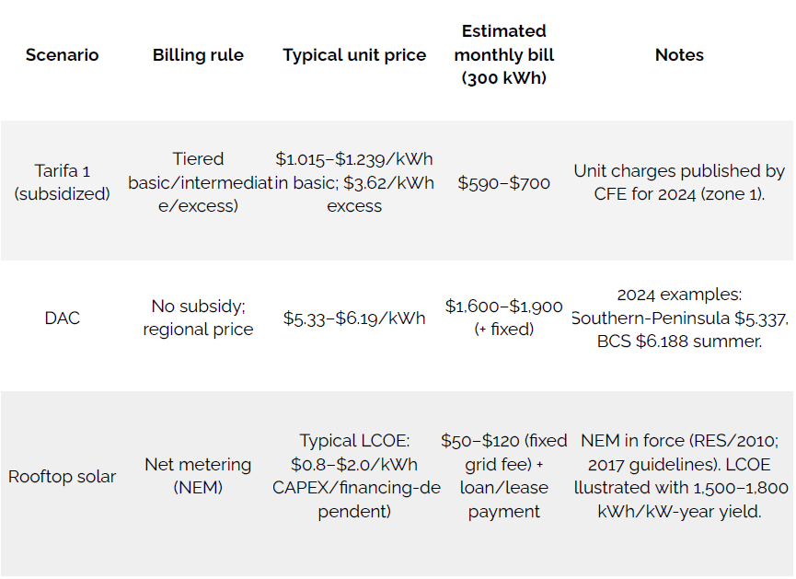The height and width of the screenshot is (579, 796).
Task: Select the $590–$700 monthly bill cell
Action: tap(503, 183)
